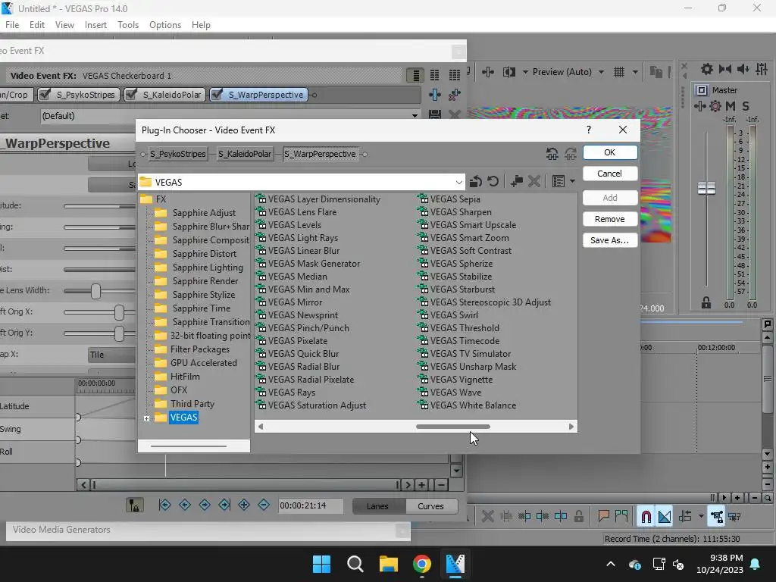
Task: Open the Tools menu
Action: [x=128, y=25]
